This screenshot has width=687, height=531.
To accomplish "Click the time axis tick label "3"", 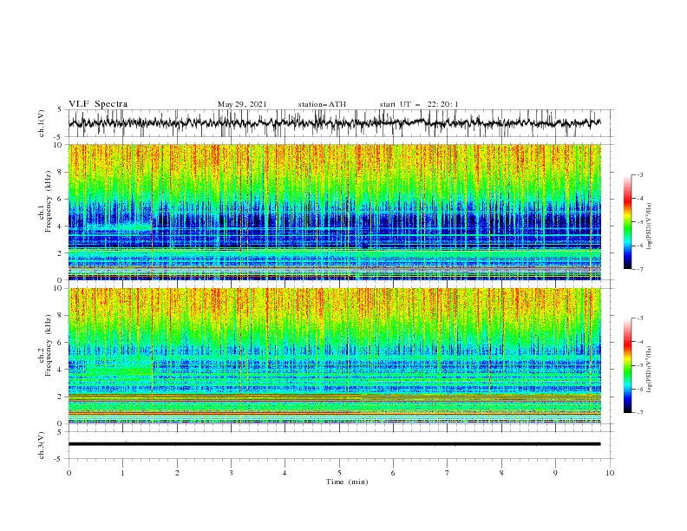I will (x=231, y=473).
